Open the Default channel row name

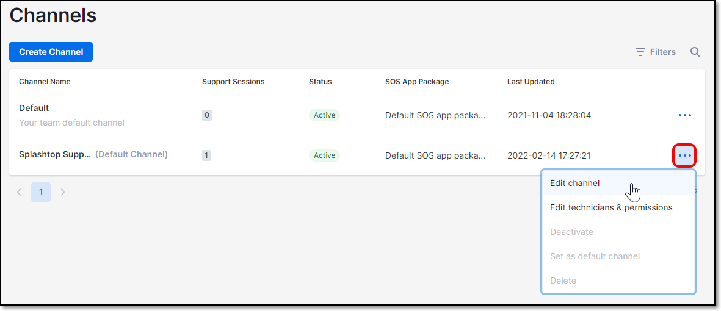click(34, 108)
